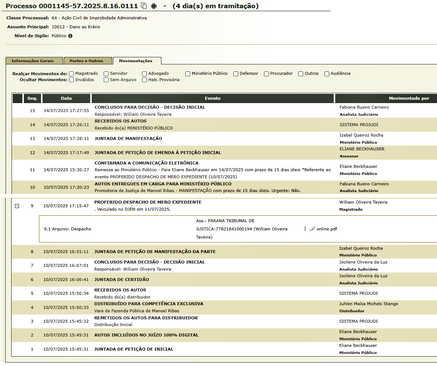437x367 pixels.
Task: Click JUNTADA DE PETIÇÃO DE INICIAL event
Action: pyautogui.click(x=134, y=349)
